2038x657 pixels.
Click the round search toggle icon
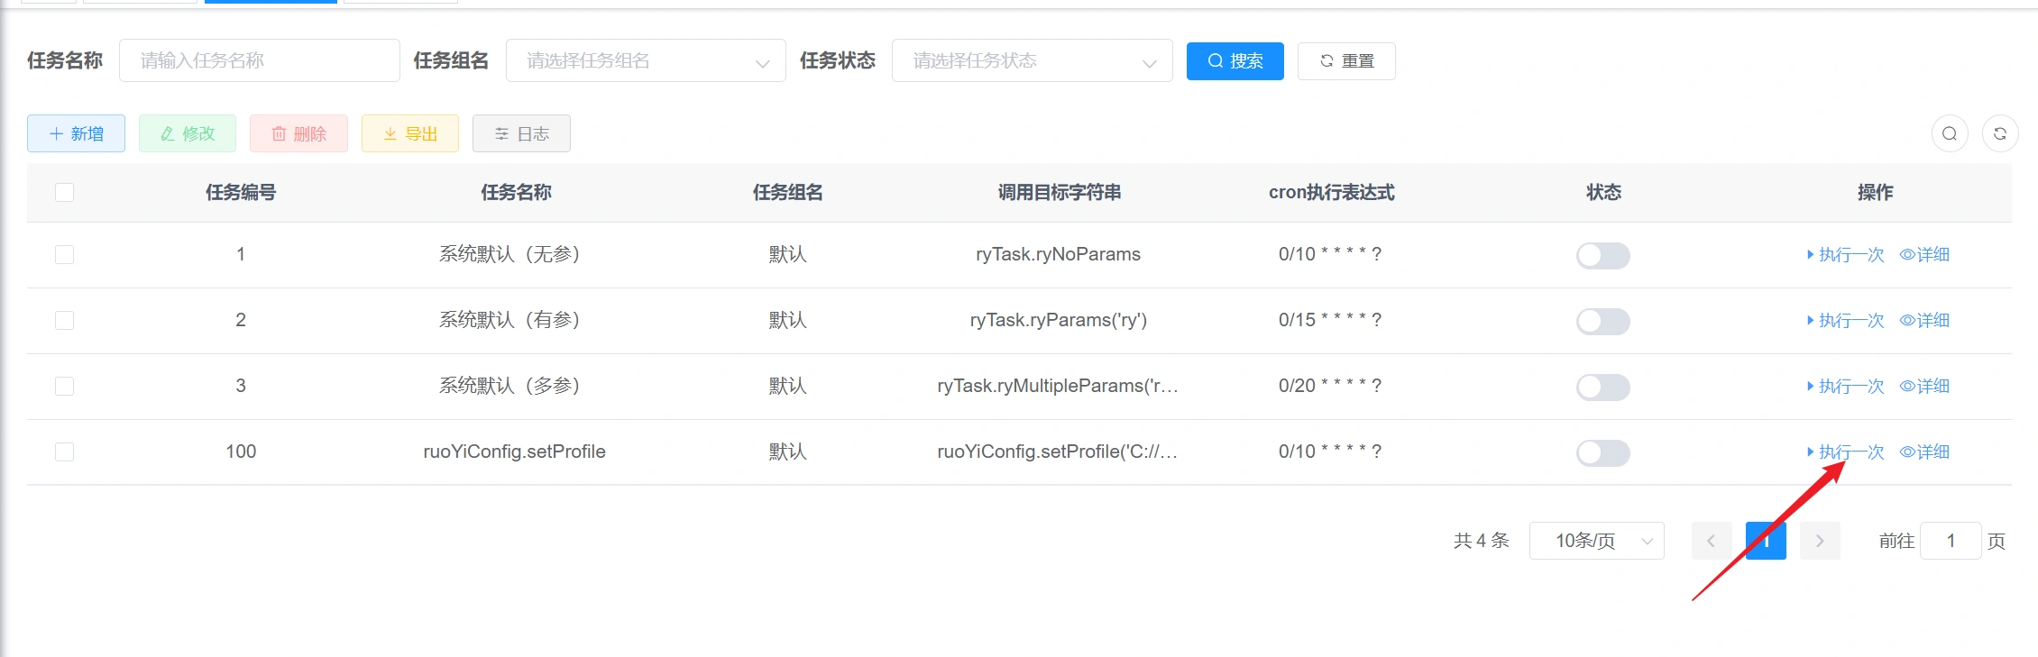(1949, 134)
